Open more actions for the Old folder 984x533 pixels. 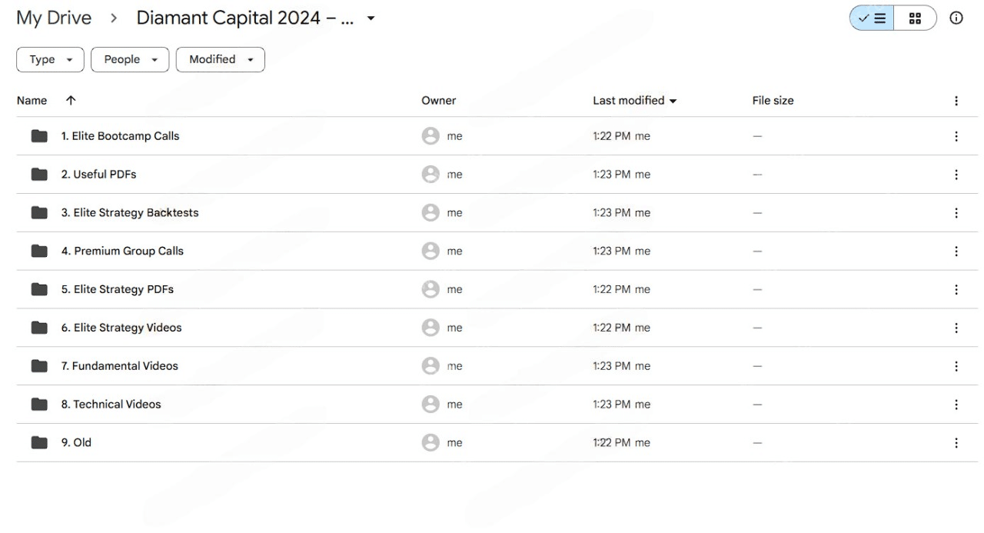(956, 443)
